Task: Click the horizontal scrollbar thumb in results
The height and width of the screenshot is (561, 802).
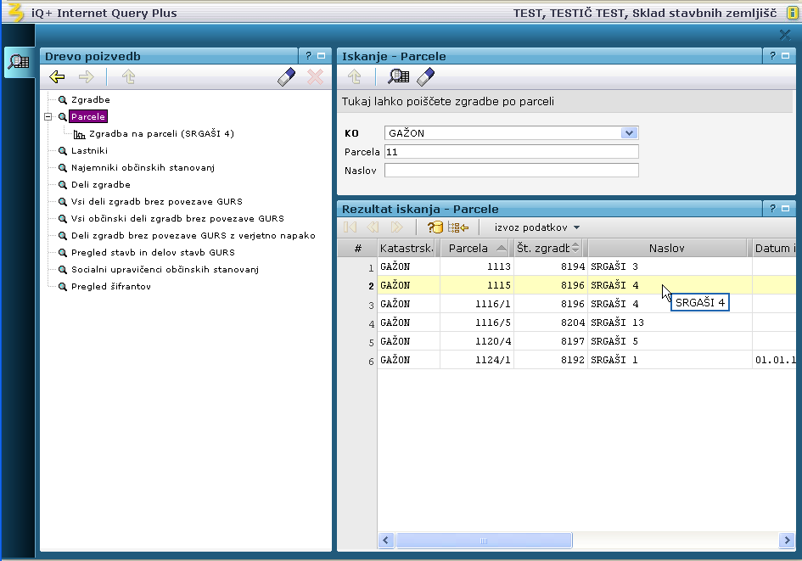Action: coord(484,541)
